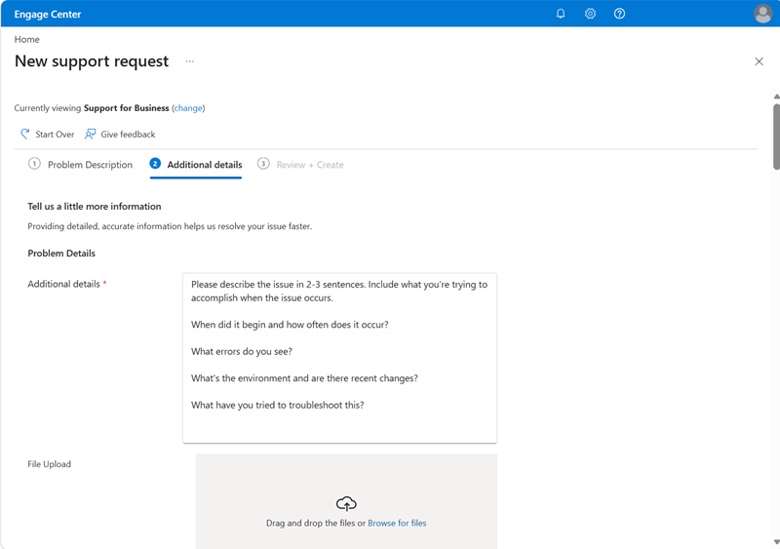
Task: Open the ellipsis more options menu
Action: pyautogui.click(x=189, y=61)
